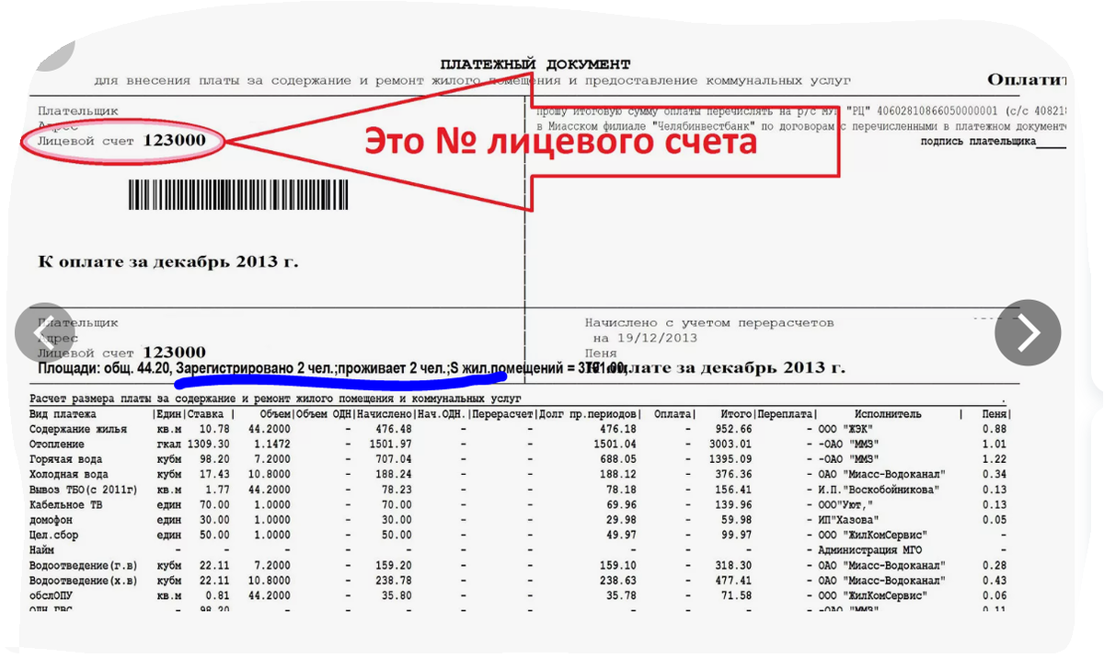
Task: Click 'Объем ОДН' column header
Action: pyautogui.click(x=324, y=414)
